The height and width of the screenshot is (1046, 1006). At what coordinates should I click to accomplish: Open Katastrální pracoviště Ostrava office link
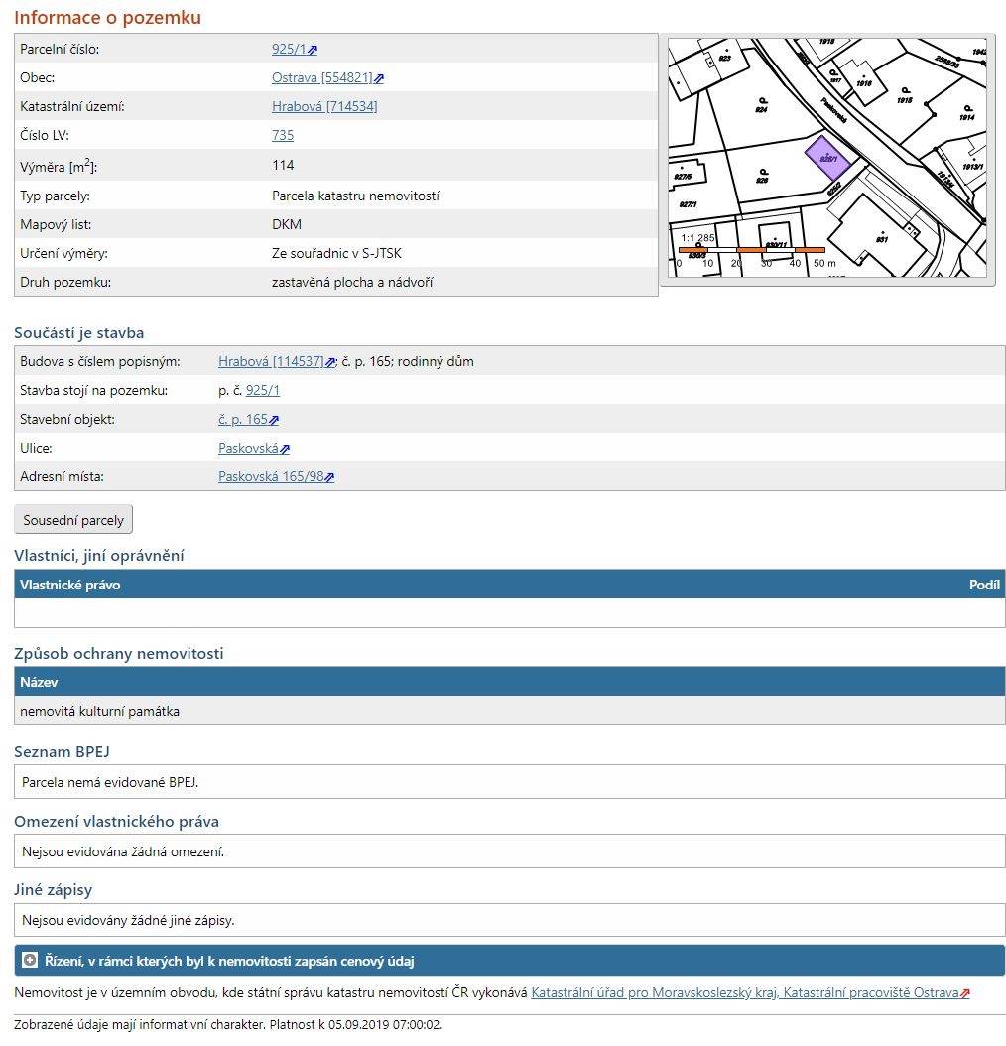(x=745, y=992)
